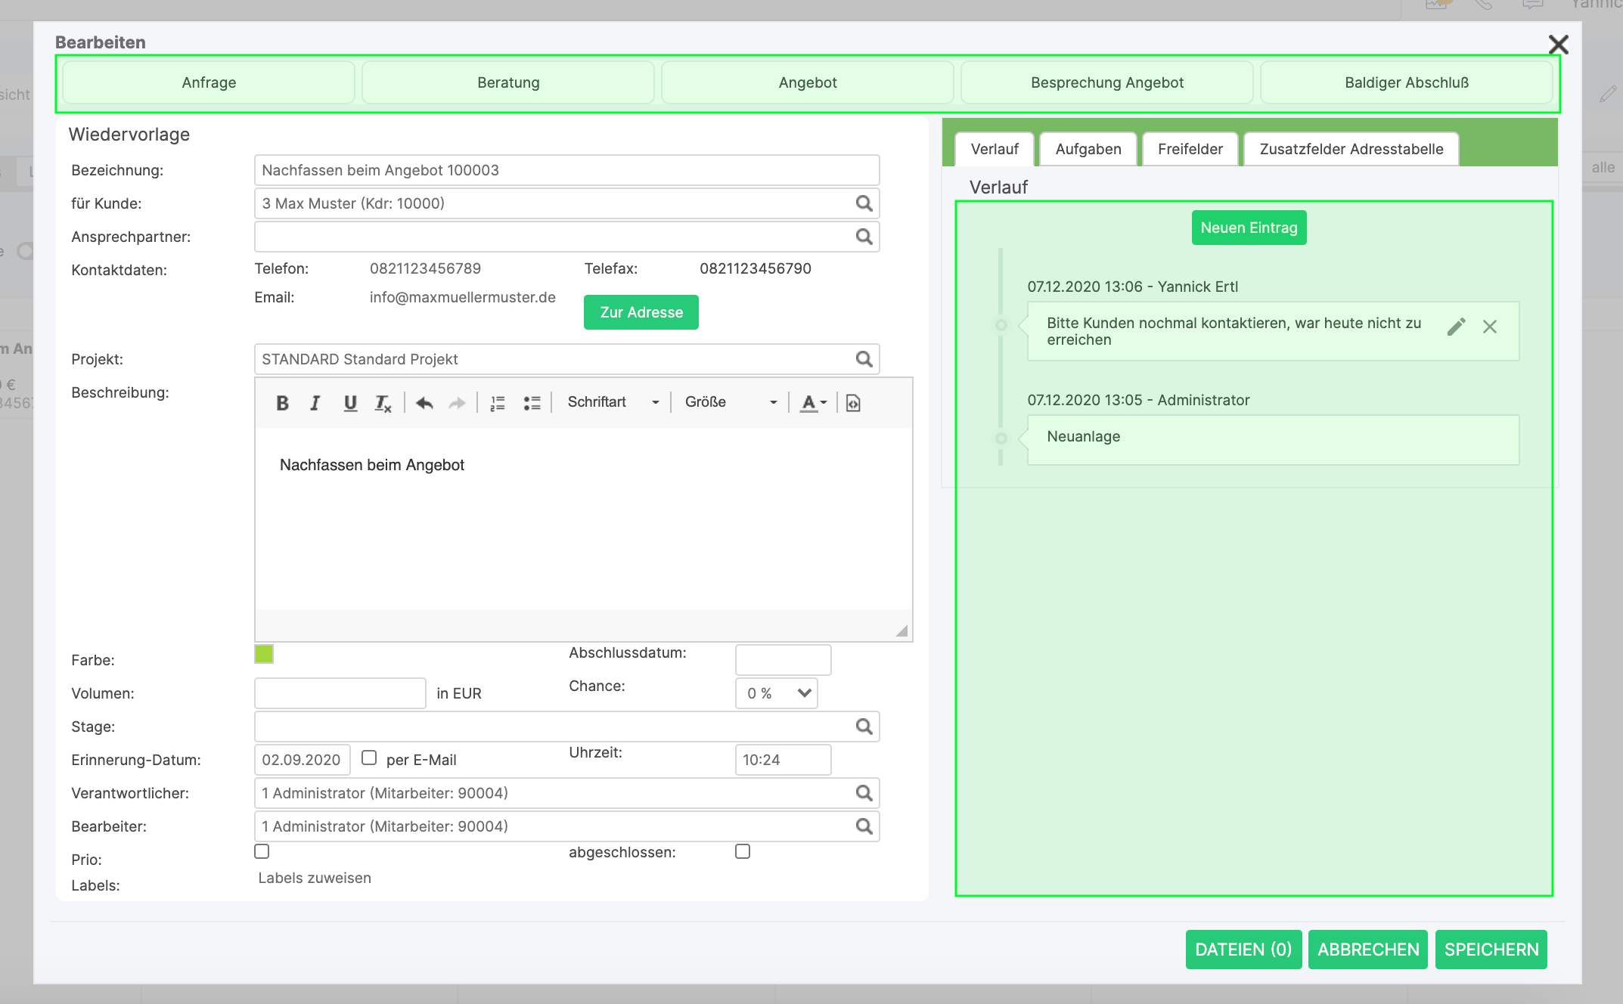This screenshot has height=1004, width=1623.
Task: Click the SPEICHERN button
Action: [1491, 950]
